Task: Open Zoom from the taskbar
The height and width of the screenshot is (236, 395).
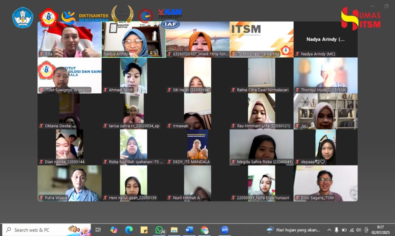Action: click(x=225, y=230)
